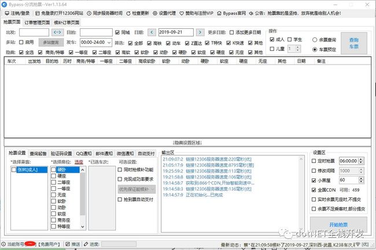The width and height of the screenshot is (376, 250).
Task: Click output area scroll up arrow
Action: pos(301,159)
